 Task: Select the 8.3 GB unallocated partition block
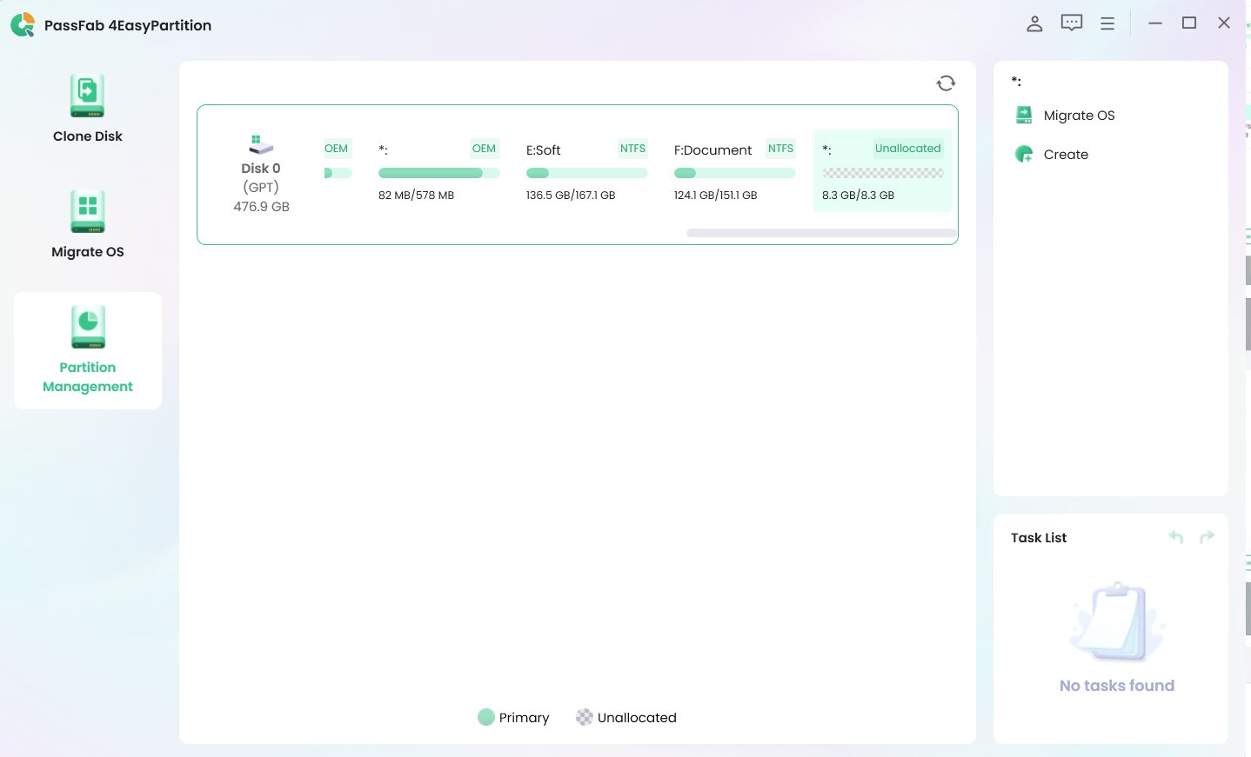882,170
